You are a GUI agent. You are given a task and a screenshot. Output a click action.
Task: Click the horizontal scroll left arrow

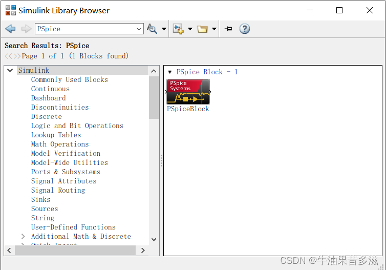coord(9,251)
